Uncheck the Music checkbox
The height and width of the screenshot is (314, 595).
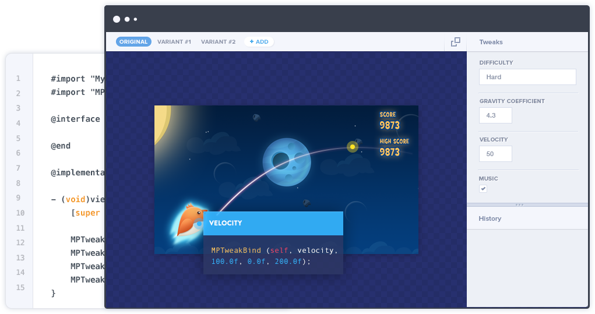click(483, 189)
